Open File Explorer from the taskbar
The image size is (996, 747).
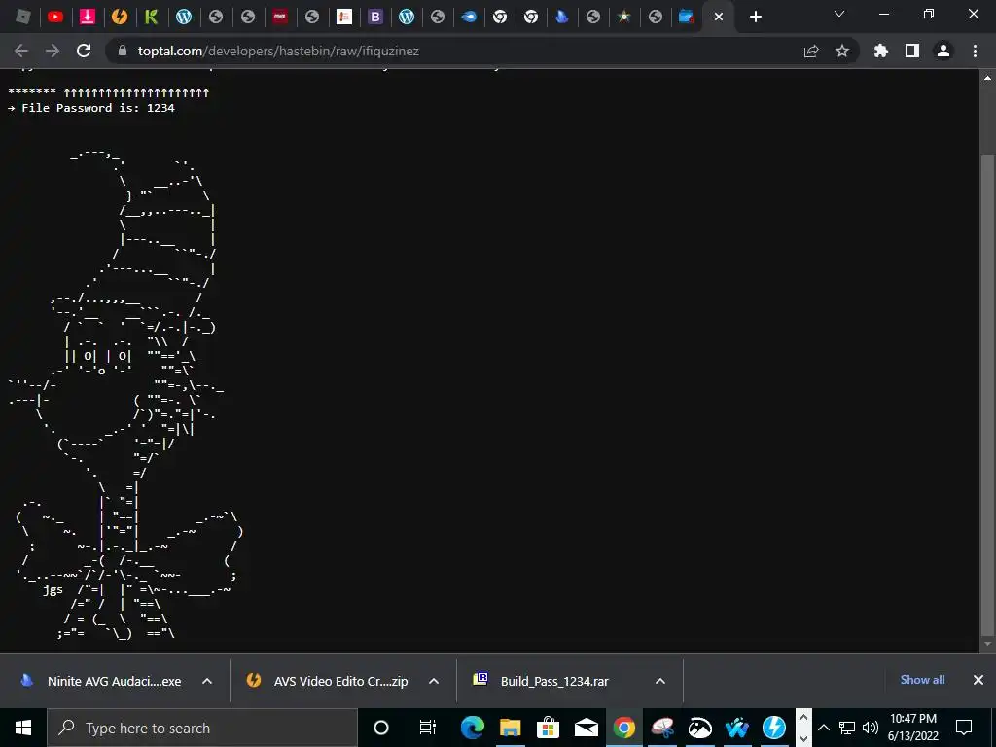pyautogui.click(x=510, y=728)
